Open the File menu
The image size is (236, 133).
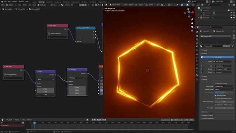(6, 1)
